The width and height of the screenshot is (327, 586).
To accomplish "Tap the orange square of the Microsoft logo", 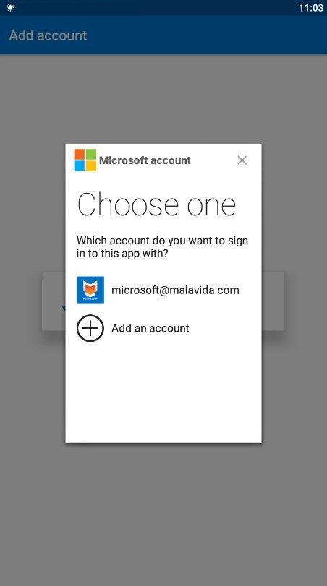I will (80, 155).
